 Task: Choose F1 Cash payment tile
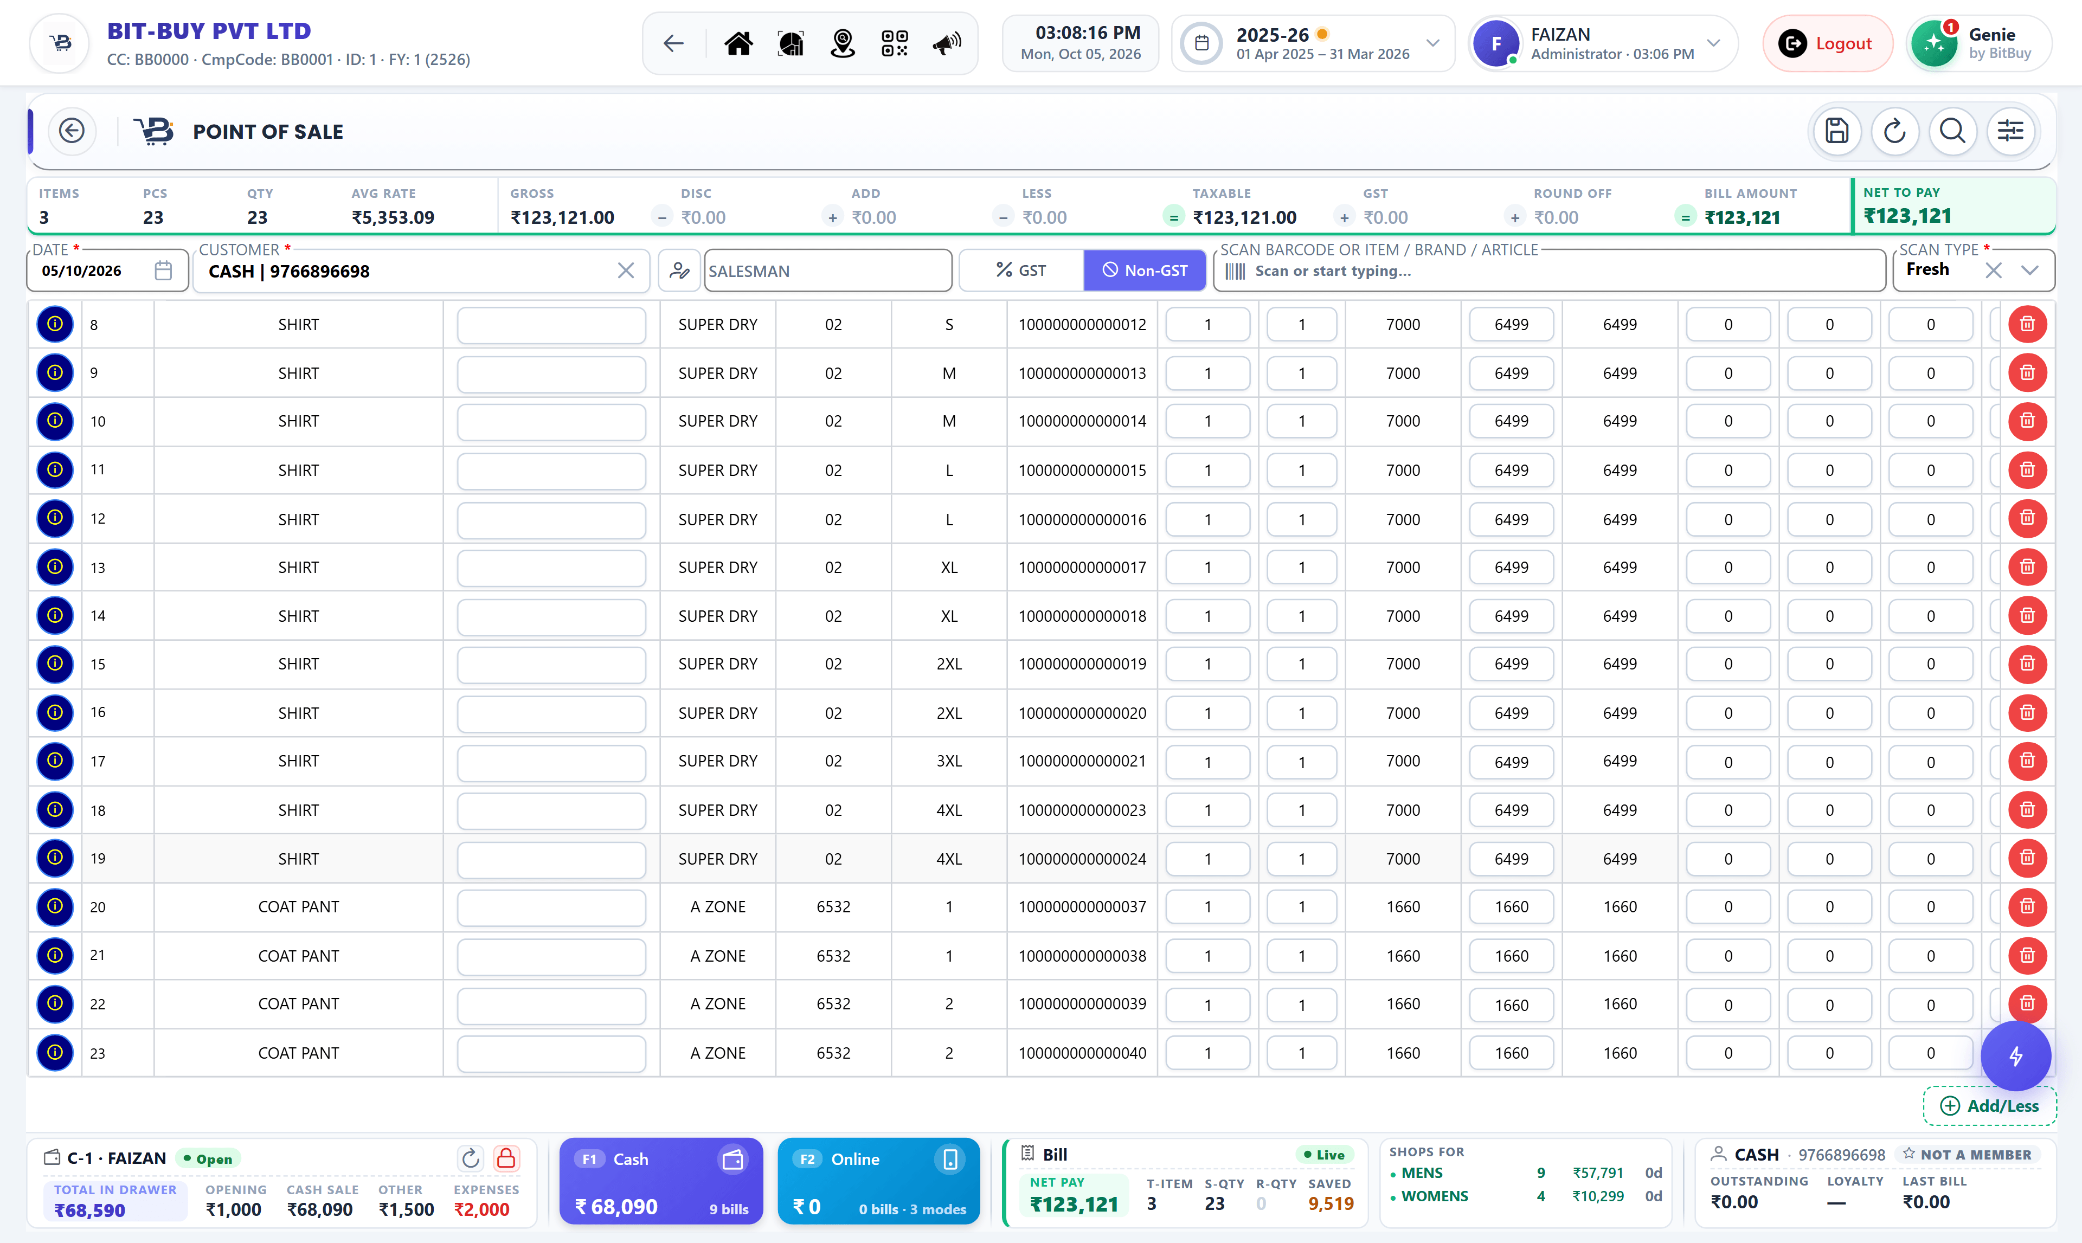[661, 1181]
